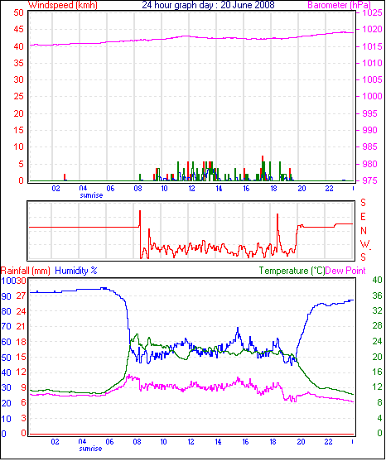386x466 pixels.
Task: Select the 9 rainfall axis value
Action: (23, 388)
